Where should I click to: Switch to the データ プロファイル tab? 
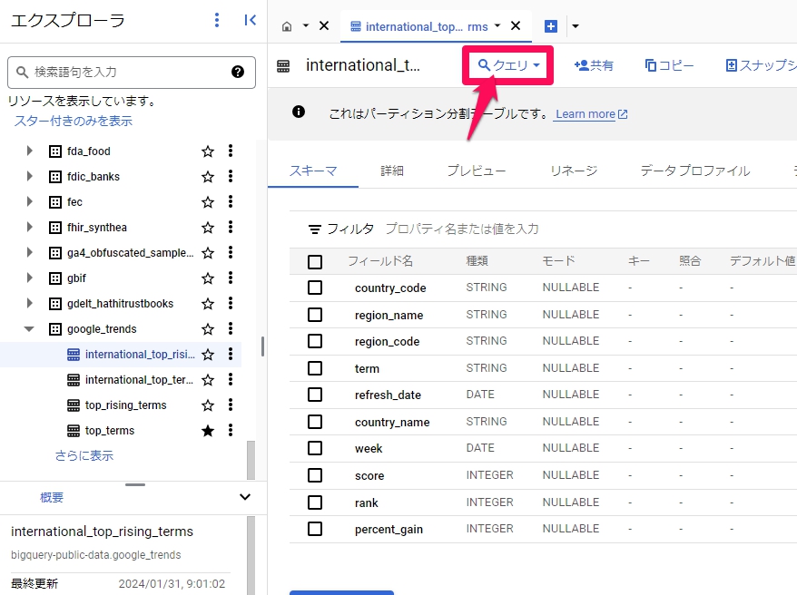694,171
